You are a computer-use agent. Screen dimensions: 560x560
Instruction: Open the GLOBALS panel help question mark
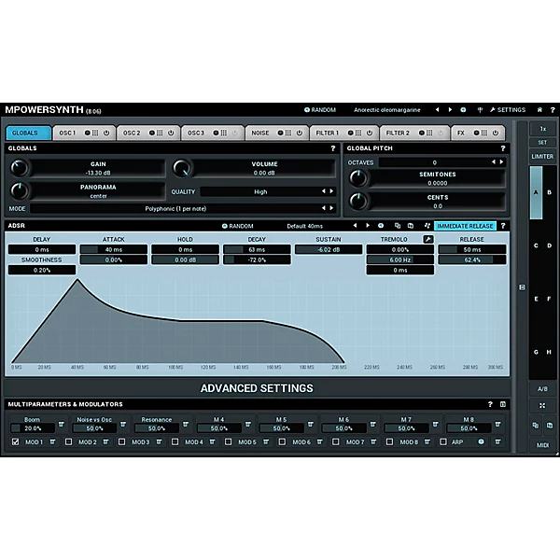[x=333, y=148]
